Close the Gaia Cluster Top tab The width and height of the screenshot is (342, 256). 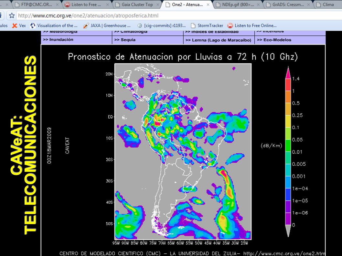pyautogui.click(x=158, y=5)
